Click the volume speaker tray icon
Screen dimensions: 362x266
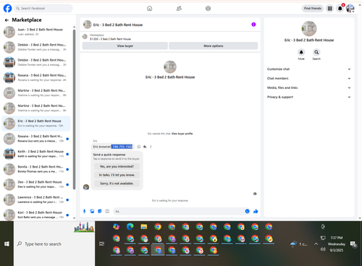(323, 249)
